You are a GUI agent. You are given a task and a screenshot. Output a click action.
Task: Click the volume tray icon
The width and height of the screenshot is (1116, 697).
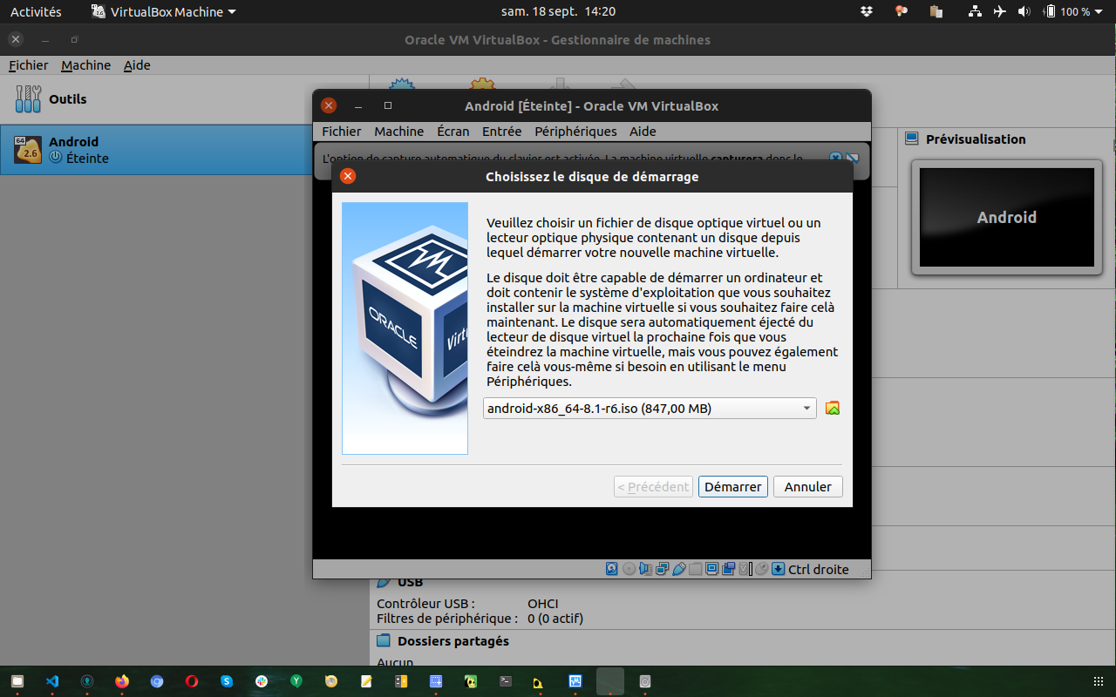click(1024, 12)
